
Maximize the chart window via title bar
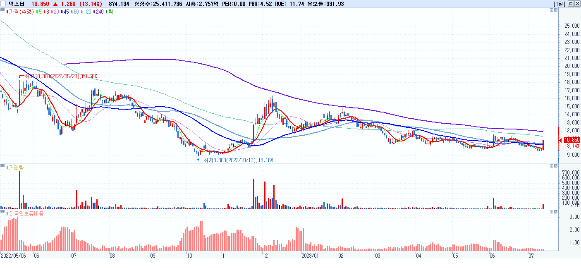point(571,3)
